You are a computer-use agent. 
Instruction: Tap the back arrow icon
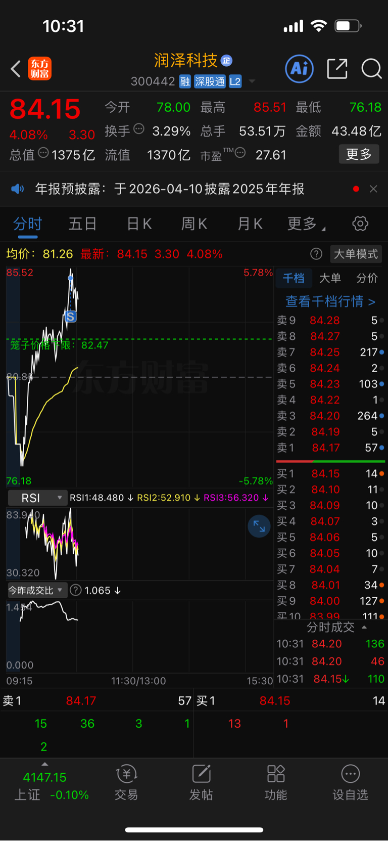coord(16,69)
